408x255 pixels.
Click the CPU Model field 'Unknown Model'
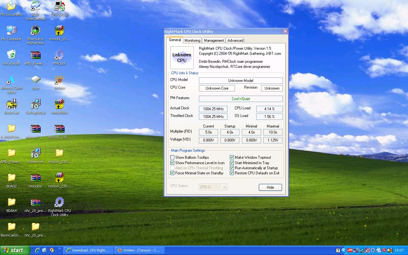click(x=241, y=81)
